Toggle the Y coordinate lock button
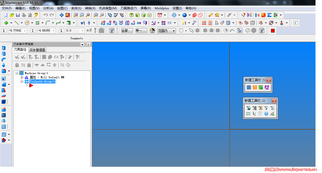Viewport: 322px width, 173px height. (x=33, y=31)
